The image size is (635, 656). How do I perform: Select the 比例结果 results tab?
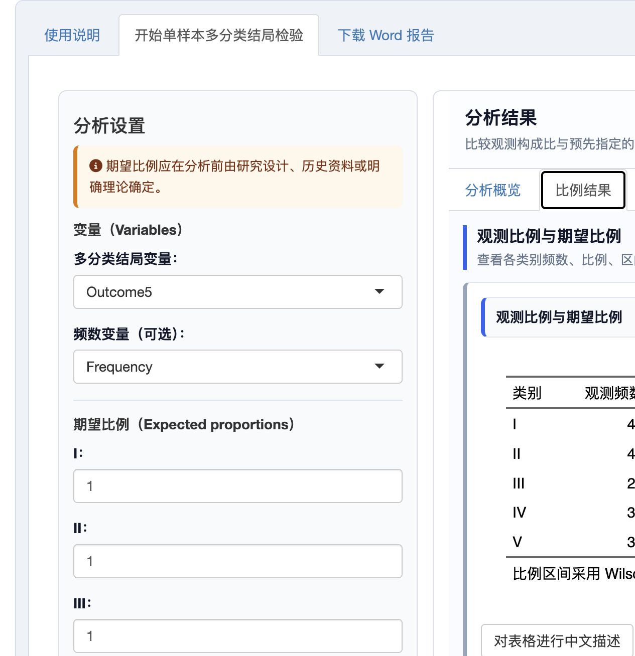583,190
